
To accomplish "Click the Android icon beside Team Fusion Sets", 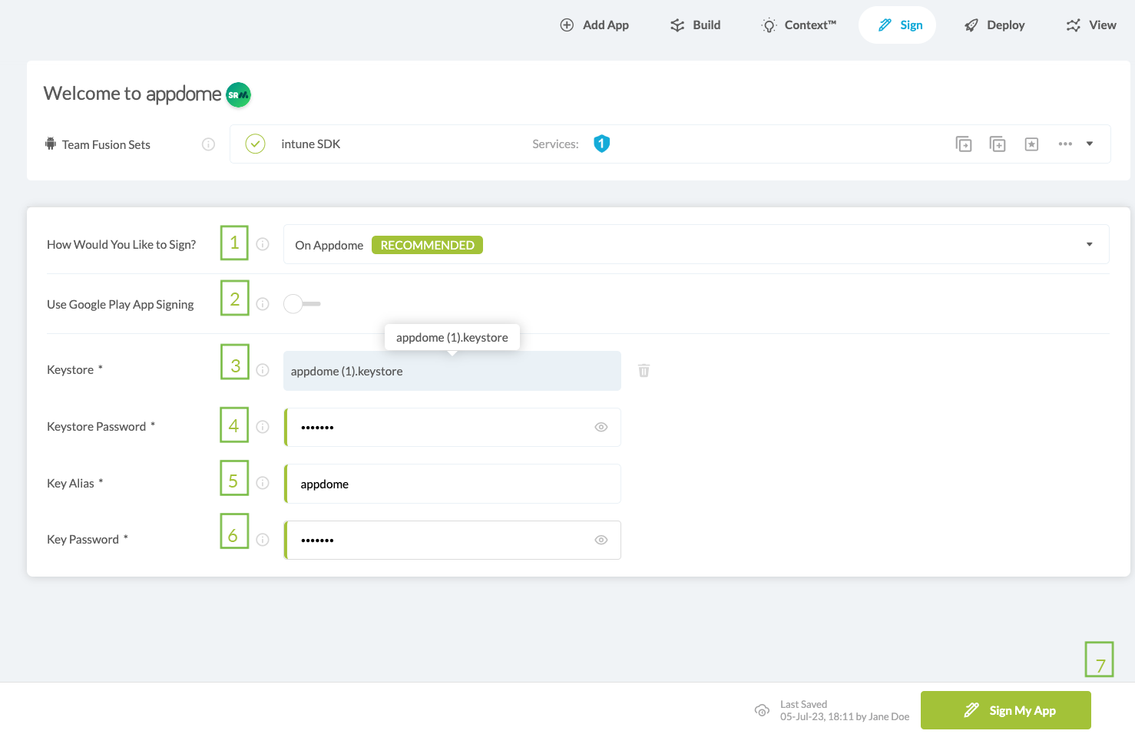I will (51, 144).
